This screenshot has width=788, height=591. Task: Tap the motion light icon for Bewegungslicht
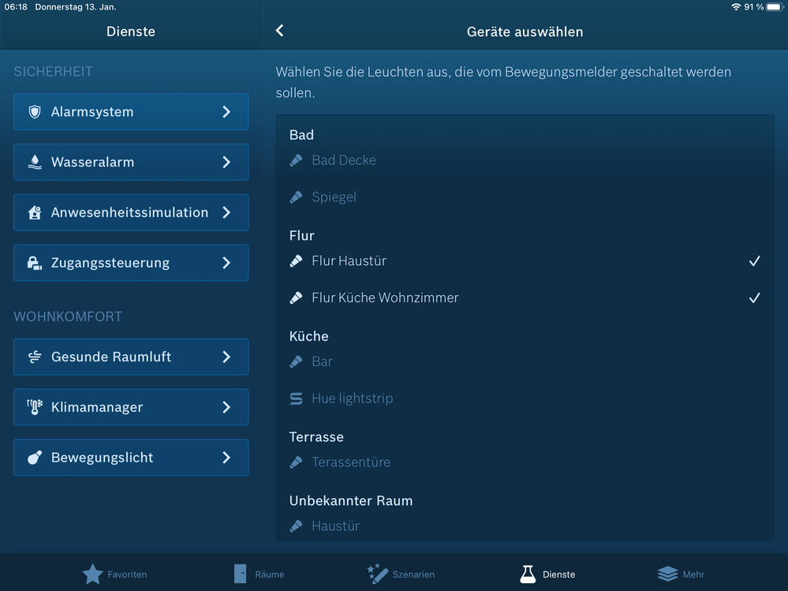35,458
